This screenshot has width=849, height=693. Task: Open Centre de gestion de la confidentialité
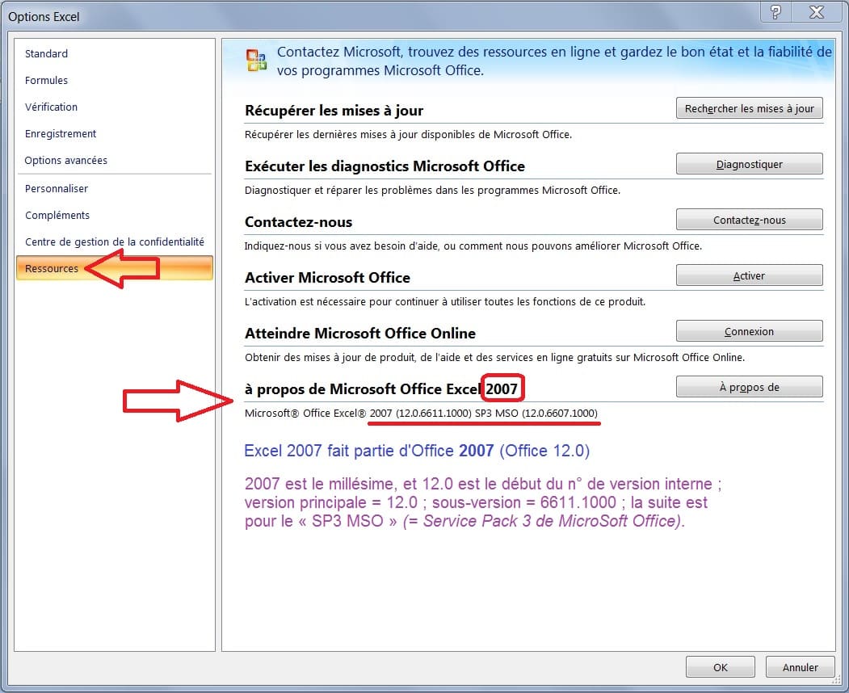tap(114, 241)
